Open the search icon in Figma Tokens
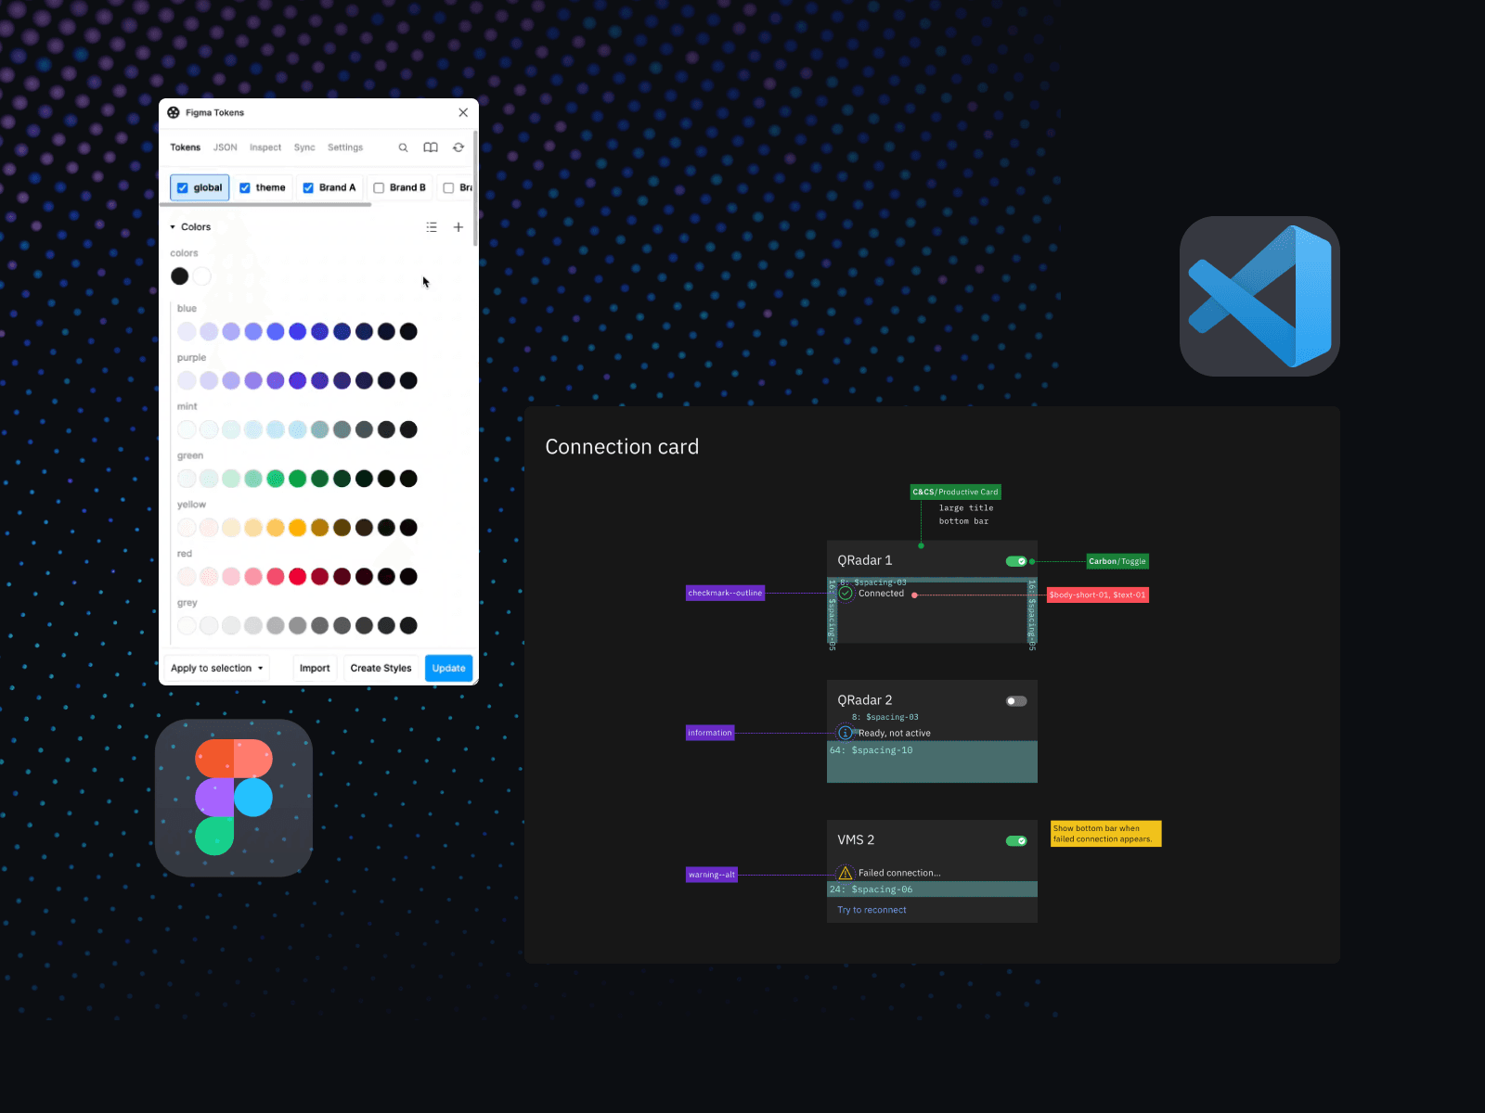The image size is (1485, 1113). point(403,147)
